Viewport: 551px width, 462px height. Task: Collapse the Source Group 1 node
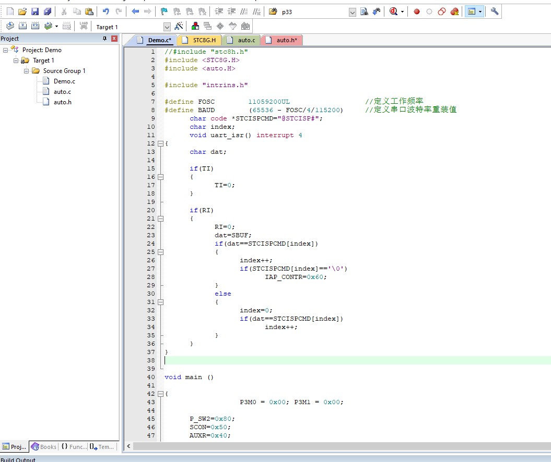pos(26,71)
